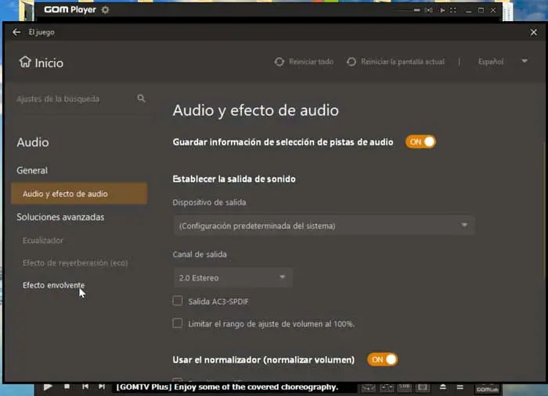Open GOM Player settings gear icon
This screenshot has height=396, width=548.
105,9
